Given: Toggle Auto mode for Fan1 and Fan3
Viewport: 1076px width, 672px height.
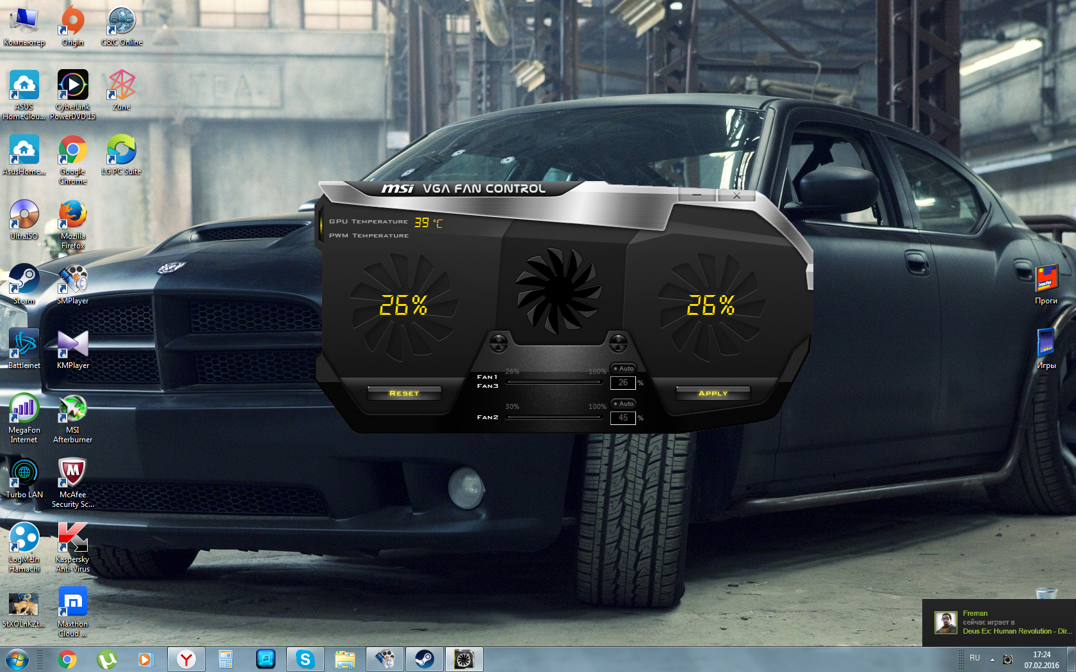Looking at the screenshot, I should pyautogui.click(x=623, y=369).
